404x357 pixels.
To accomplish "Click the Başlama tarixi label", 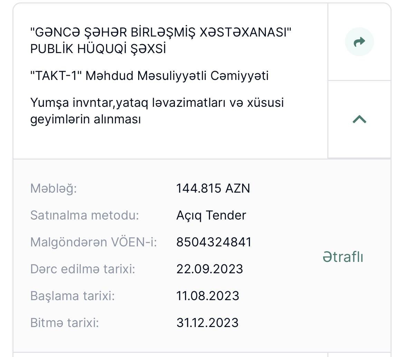I will 73,296.
